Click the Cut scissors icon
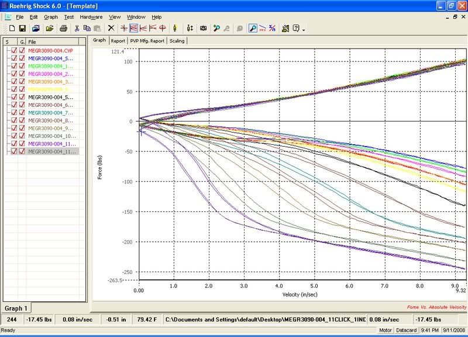This screenshot has height=337, width=468. (x=77, y=28)
